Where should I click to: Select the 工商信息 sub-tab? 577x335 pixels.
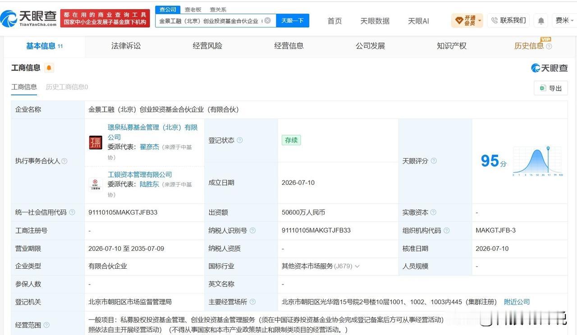coord(24,87)
